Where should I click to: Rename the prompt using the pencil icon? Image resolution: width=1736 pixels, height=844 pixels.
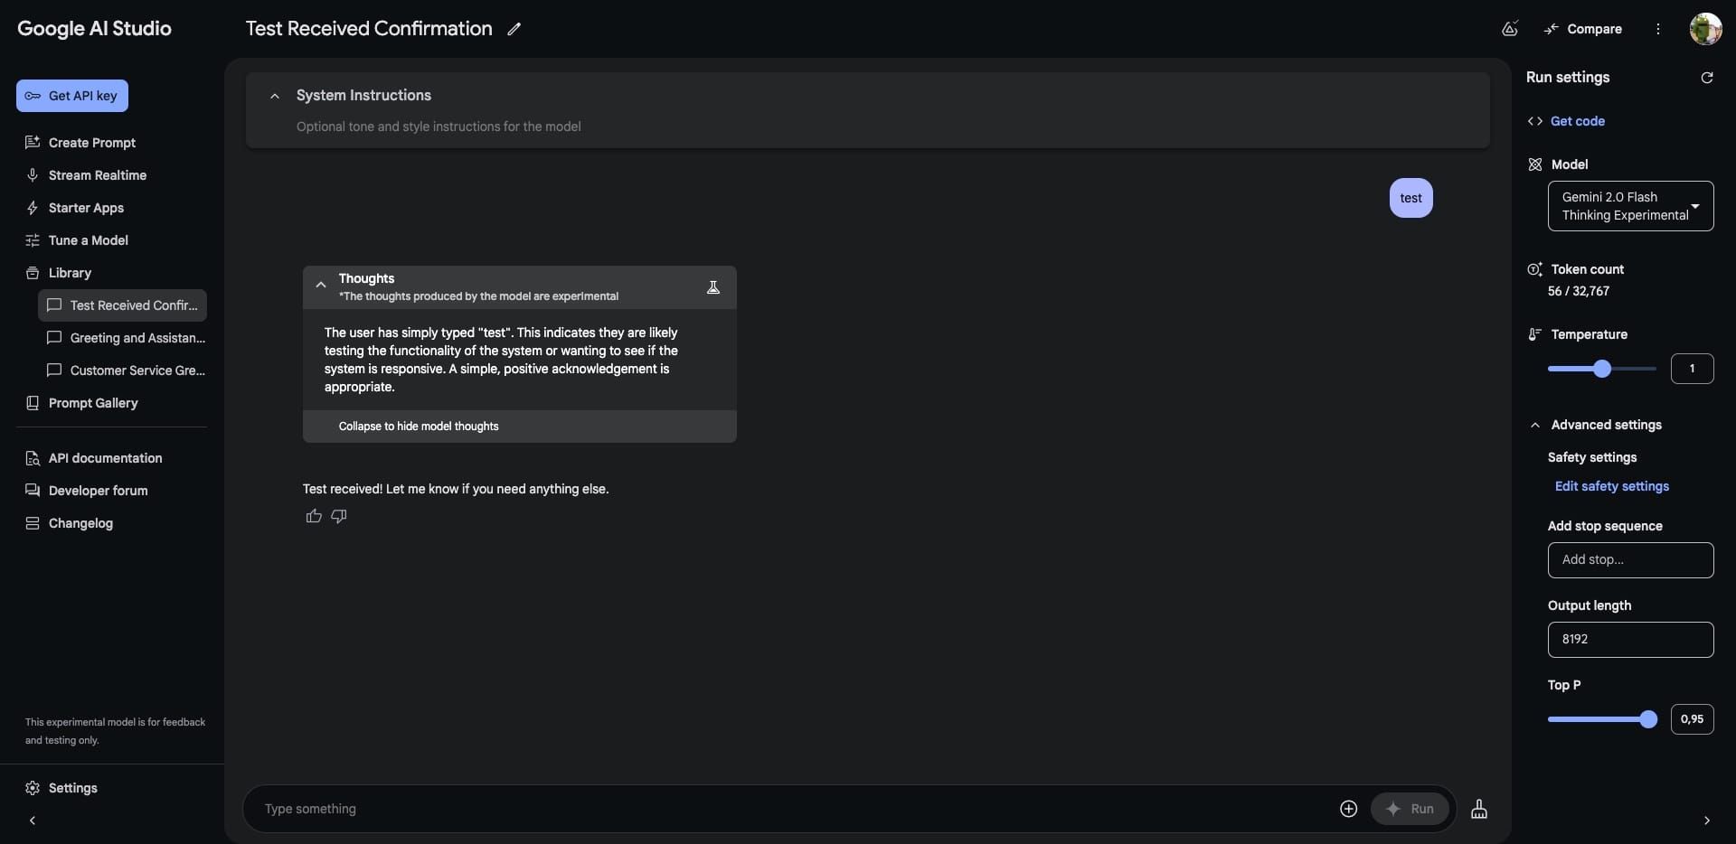[514, 28]
